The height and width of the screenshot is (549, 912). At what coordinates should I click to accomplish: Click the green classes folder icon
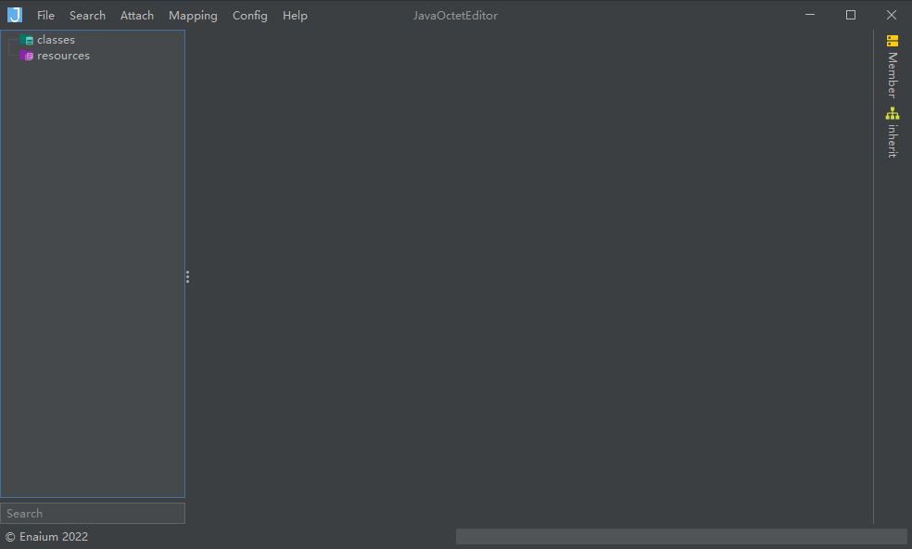(x=27, y=40)
